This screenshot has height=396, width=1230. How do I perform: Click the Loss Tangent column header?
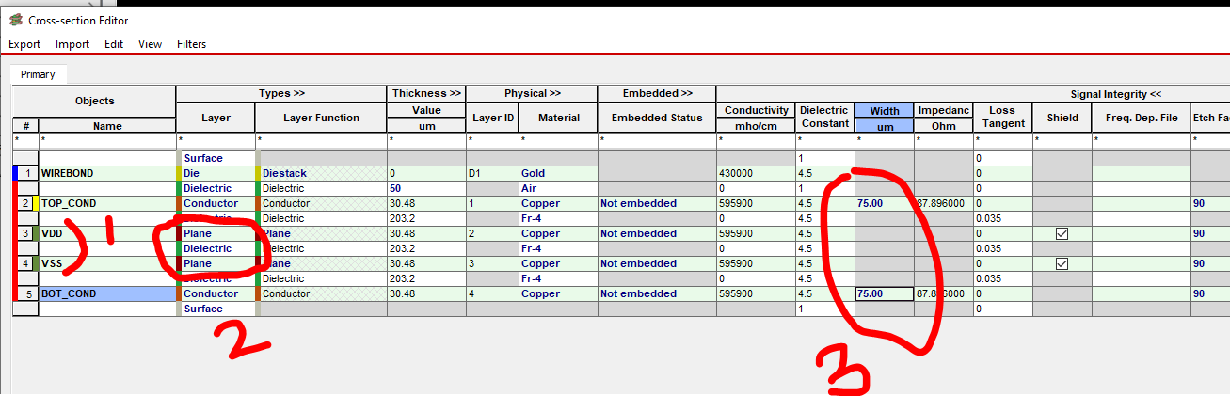[x=1002, y=118]
